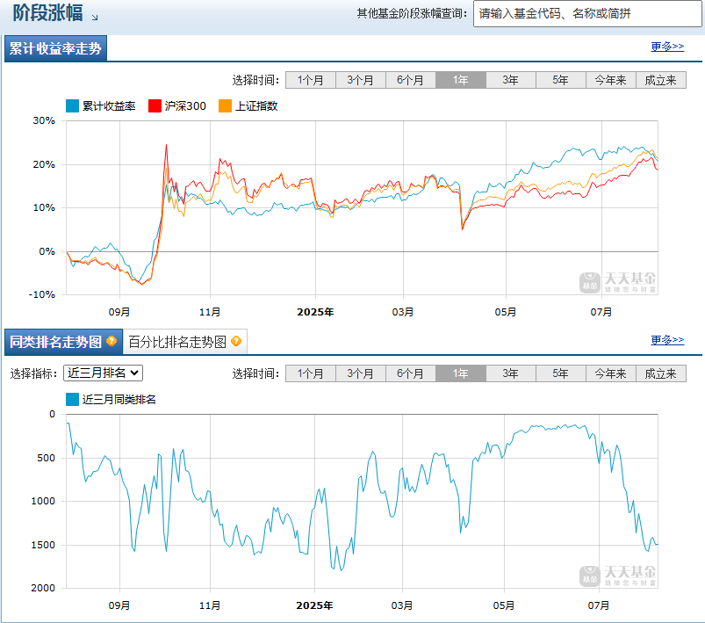Screen dimensions: 705x623
Task: Click help icon beside 百分比排名走势图
Action: pyautogui.click(x=236, y=341)
